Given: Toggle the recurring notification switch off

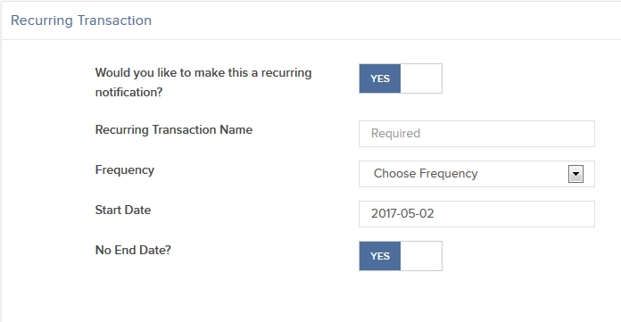Looking at the screenshot, I should (401, 78).
